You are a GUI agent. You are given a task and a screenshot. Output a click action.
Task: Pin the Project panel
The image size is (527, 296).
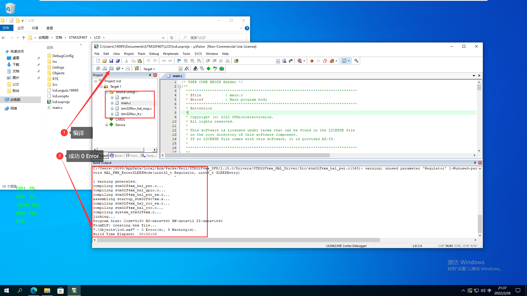pos(150,75)
